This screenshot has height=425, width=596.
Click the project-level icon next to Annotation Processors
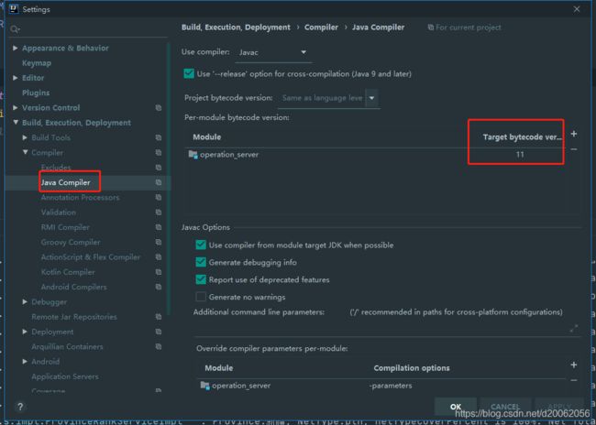point(159,197)
